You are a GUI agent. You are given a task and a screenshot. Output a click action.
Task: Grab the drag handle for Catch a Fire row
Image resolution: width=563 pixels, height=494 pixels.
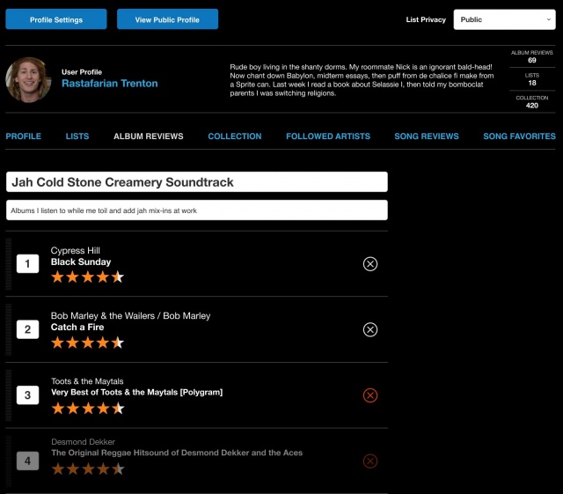tap(9, 329)
